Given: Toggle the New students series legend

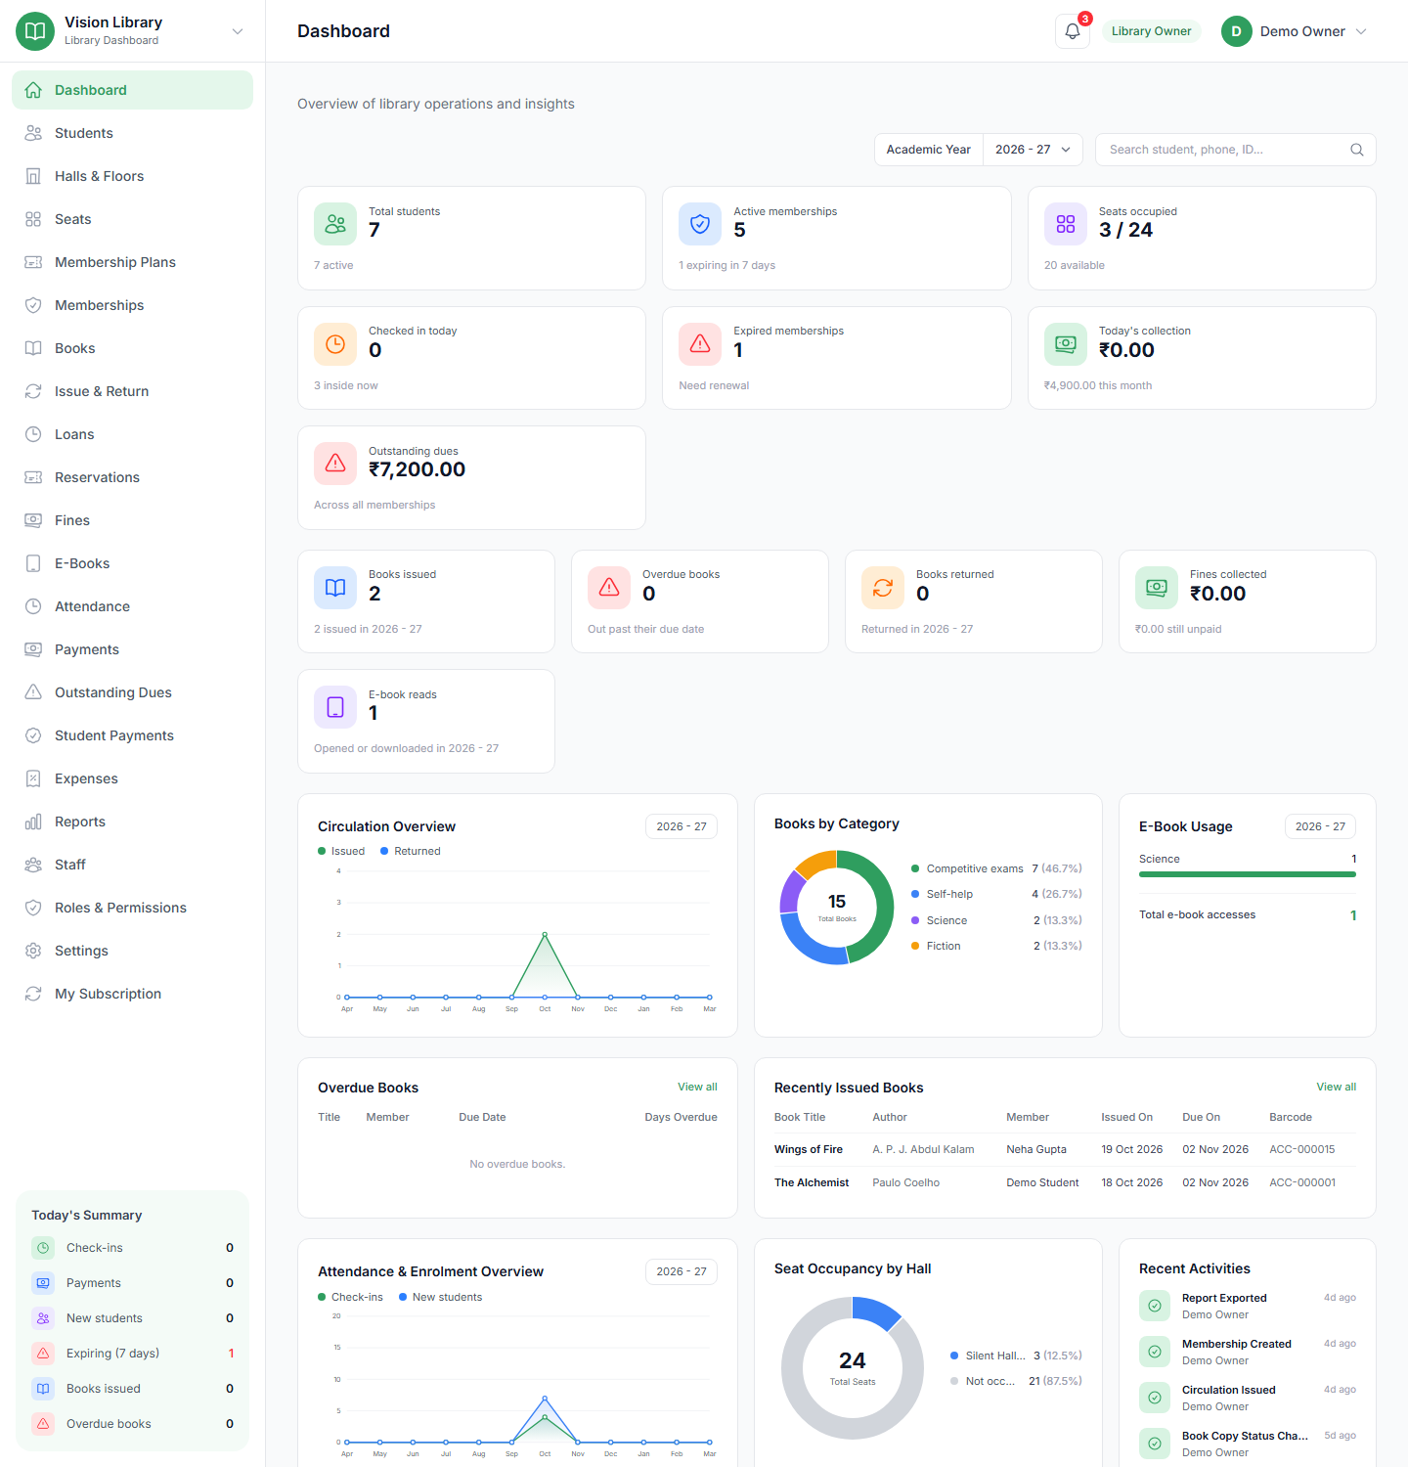Looking at the screenshot, I should coord(440,1297).
